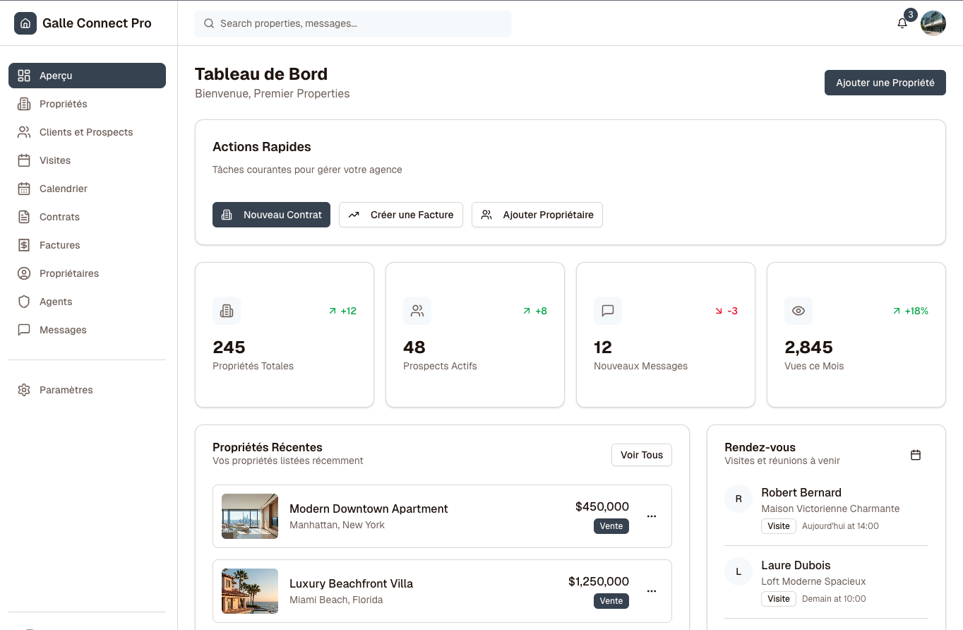Click the Galle Connect Pro home logo
The height and width of the screenshot is (630, 963).
point(25,23)
